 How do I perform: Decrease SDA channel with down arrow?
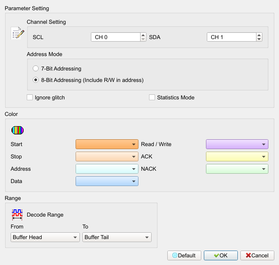click(x=259, y=39)
